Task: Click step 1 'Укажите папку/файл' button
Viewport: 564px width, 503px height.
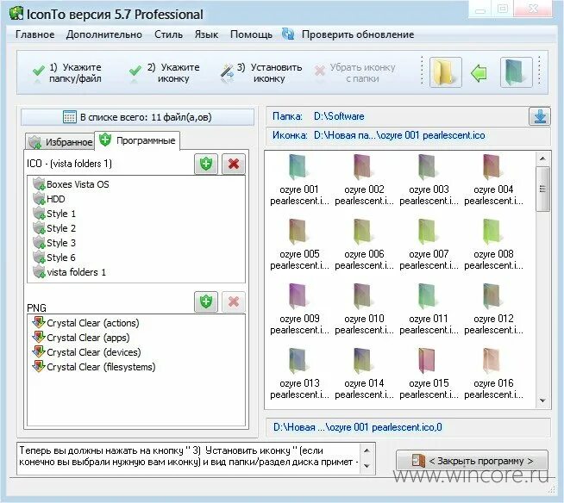Action: click(67, 73)
